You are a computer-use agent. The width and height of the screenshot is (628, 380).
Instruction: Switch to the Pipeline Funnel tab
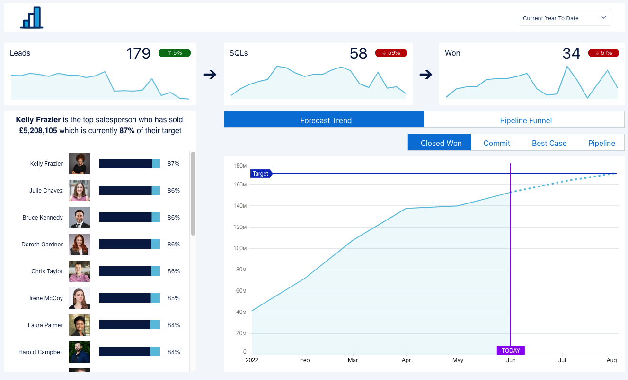525,120
